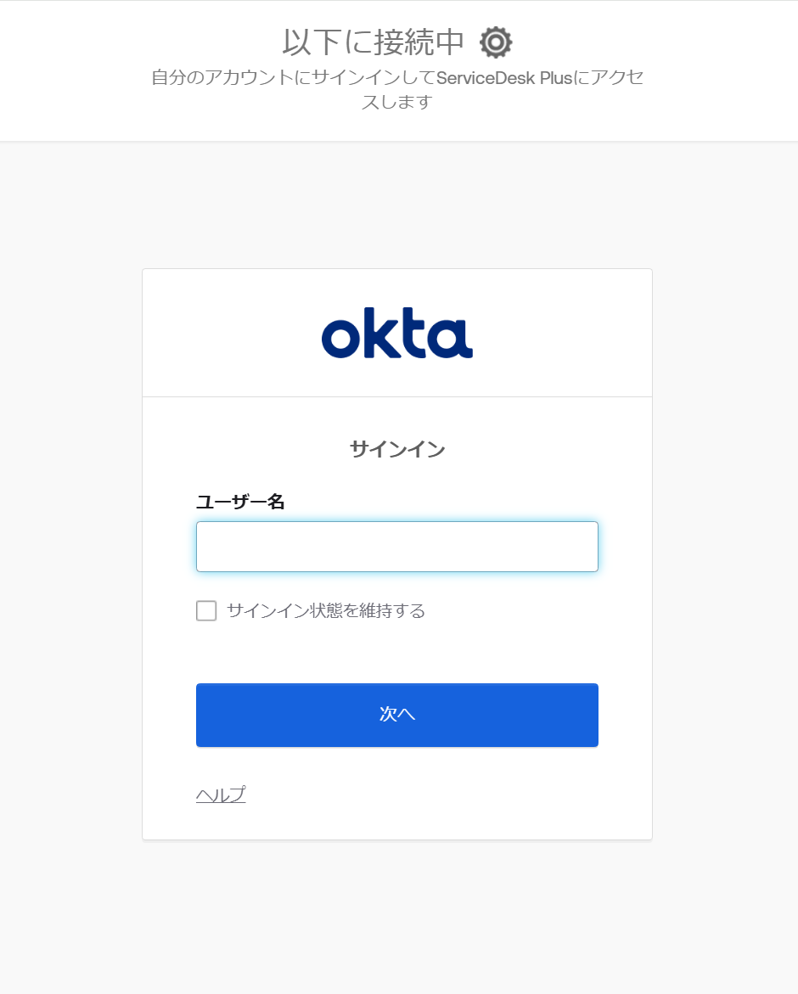
Task: Click the Okta logo
Action: click(396, 333)
